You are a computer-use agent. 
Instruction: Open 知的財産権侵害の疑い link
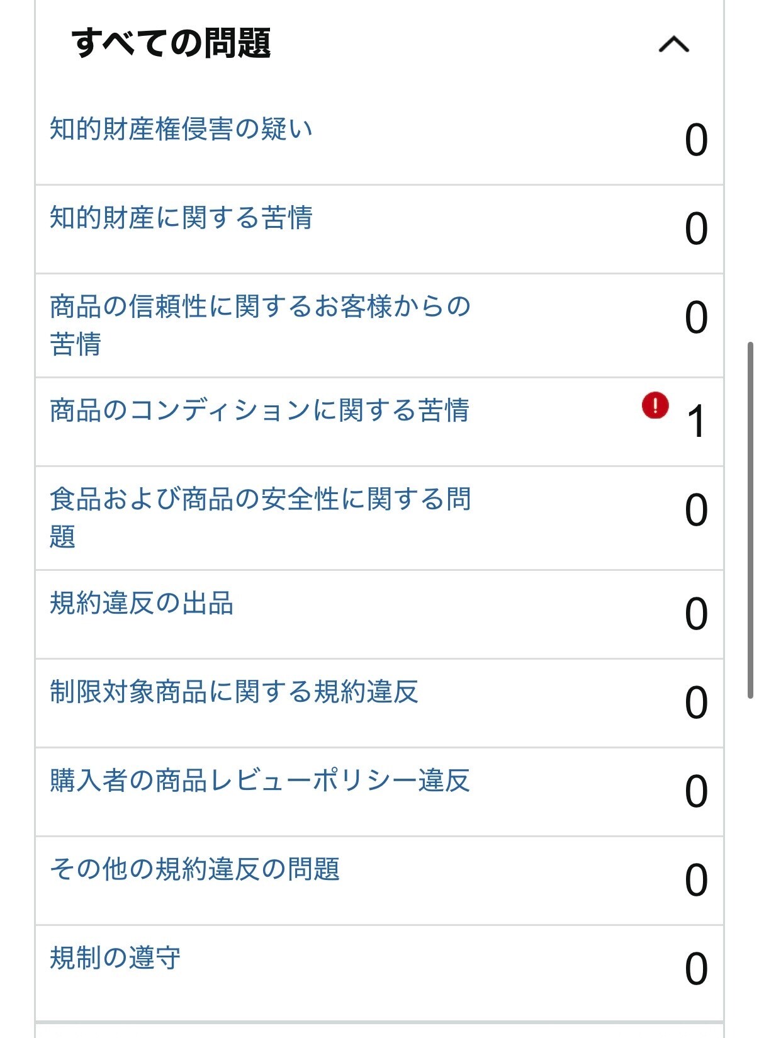click(181, 129)
